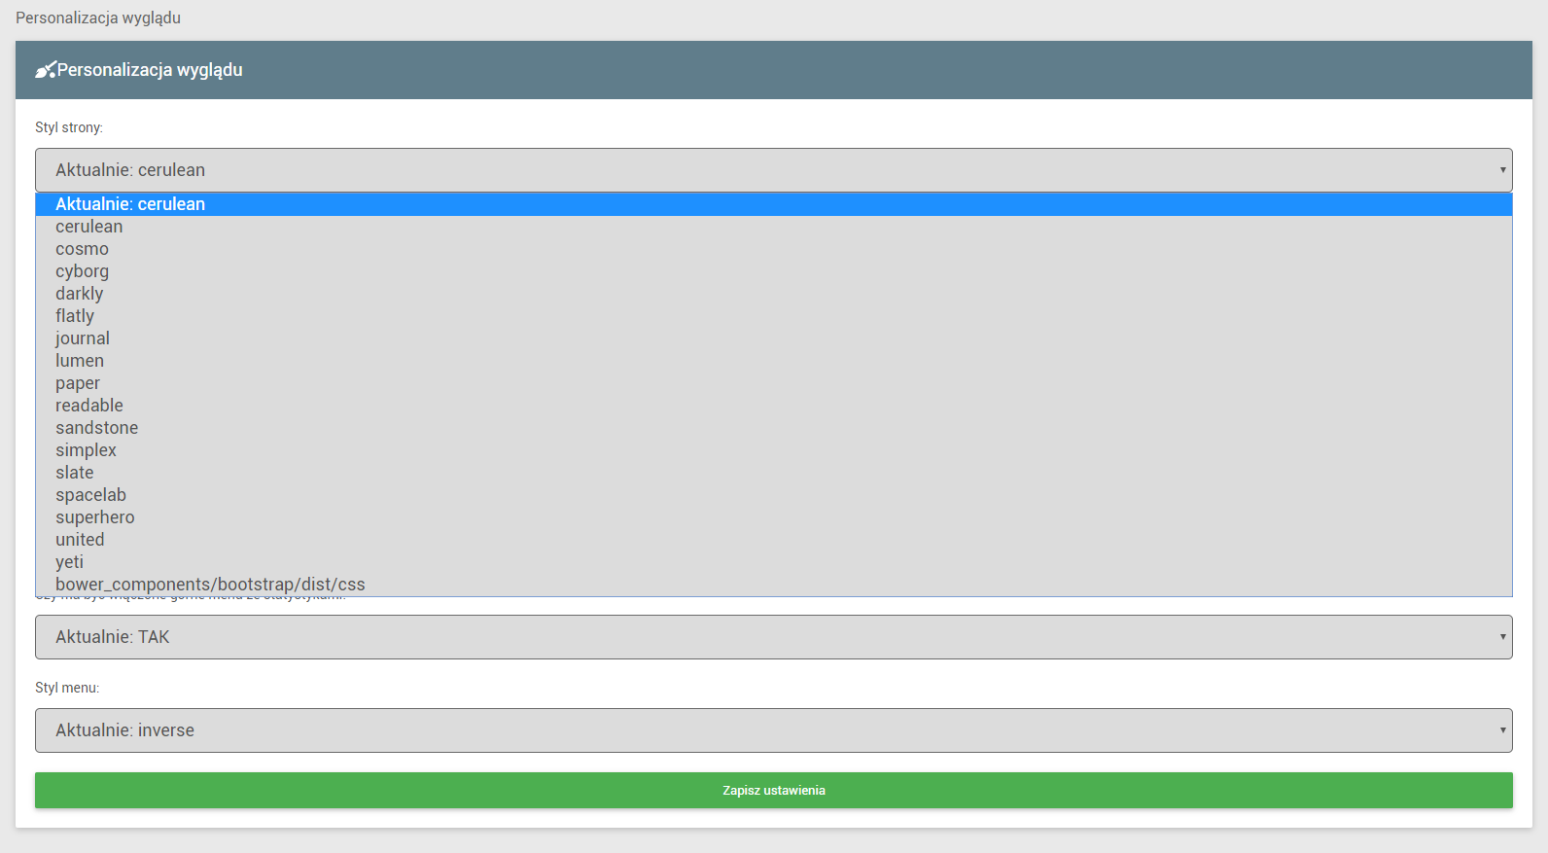The image size is (1548, 853).
Task: Select the cosmo theme option
Action: point(82,249)
